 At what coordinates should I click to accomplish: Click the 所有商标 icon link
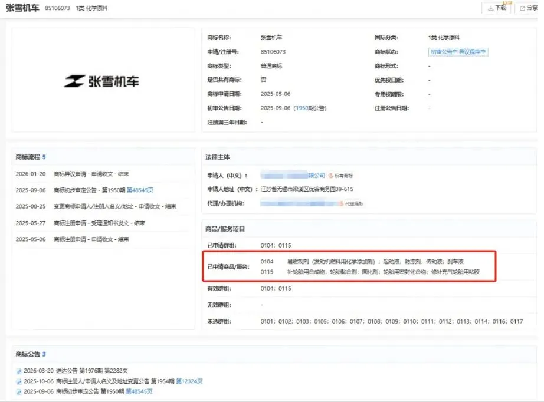(340, 176)
